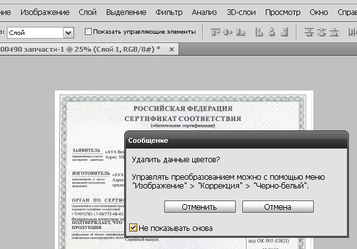Open the Изображение menu
Viewport: 357px width, 249px height.
[x=45, y=12]
